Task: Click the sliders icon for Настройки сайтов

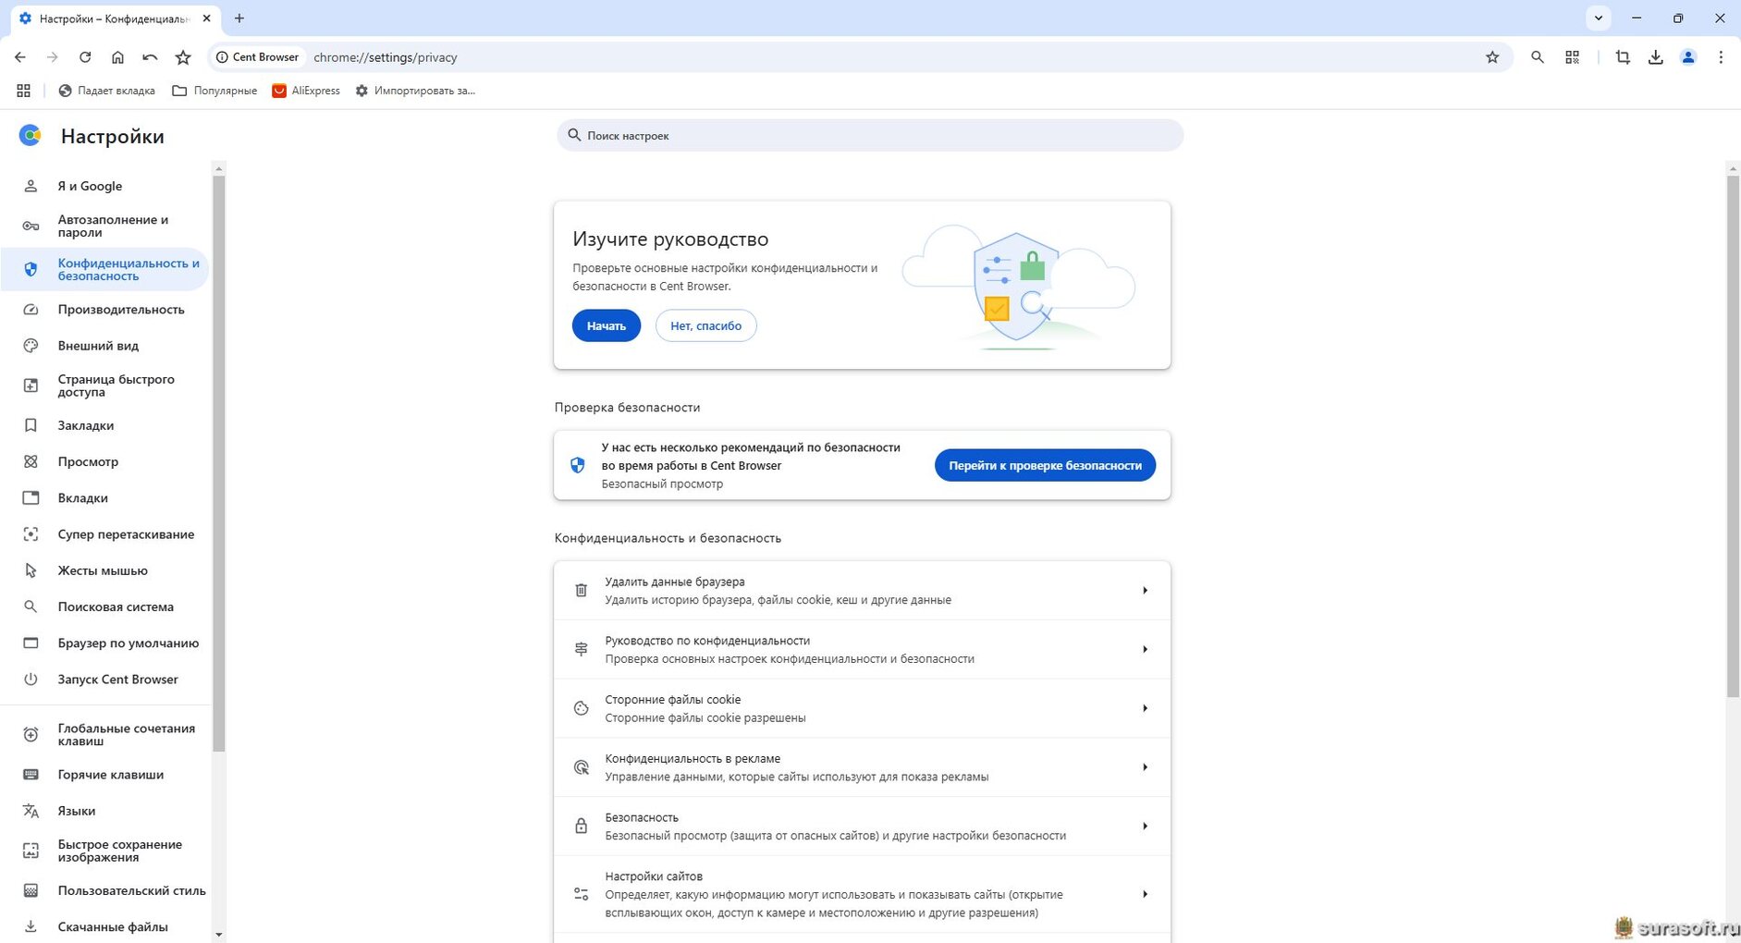Action: pos(581,894)
